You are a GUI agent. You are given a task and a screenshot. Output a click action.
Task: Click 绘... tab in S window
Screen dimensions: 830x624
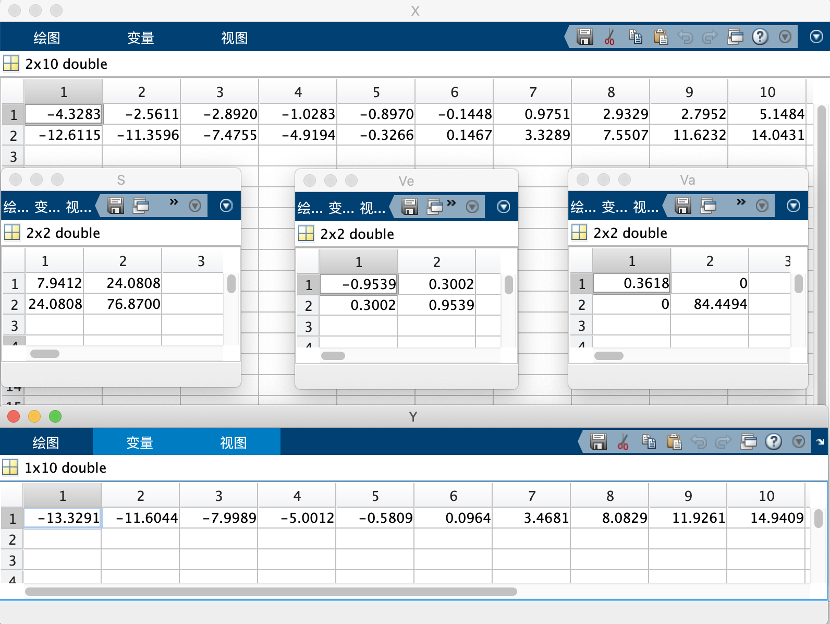coord(16,207)
